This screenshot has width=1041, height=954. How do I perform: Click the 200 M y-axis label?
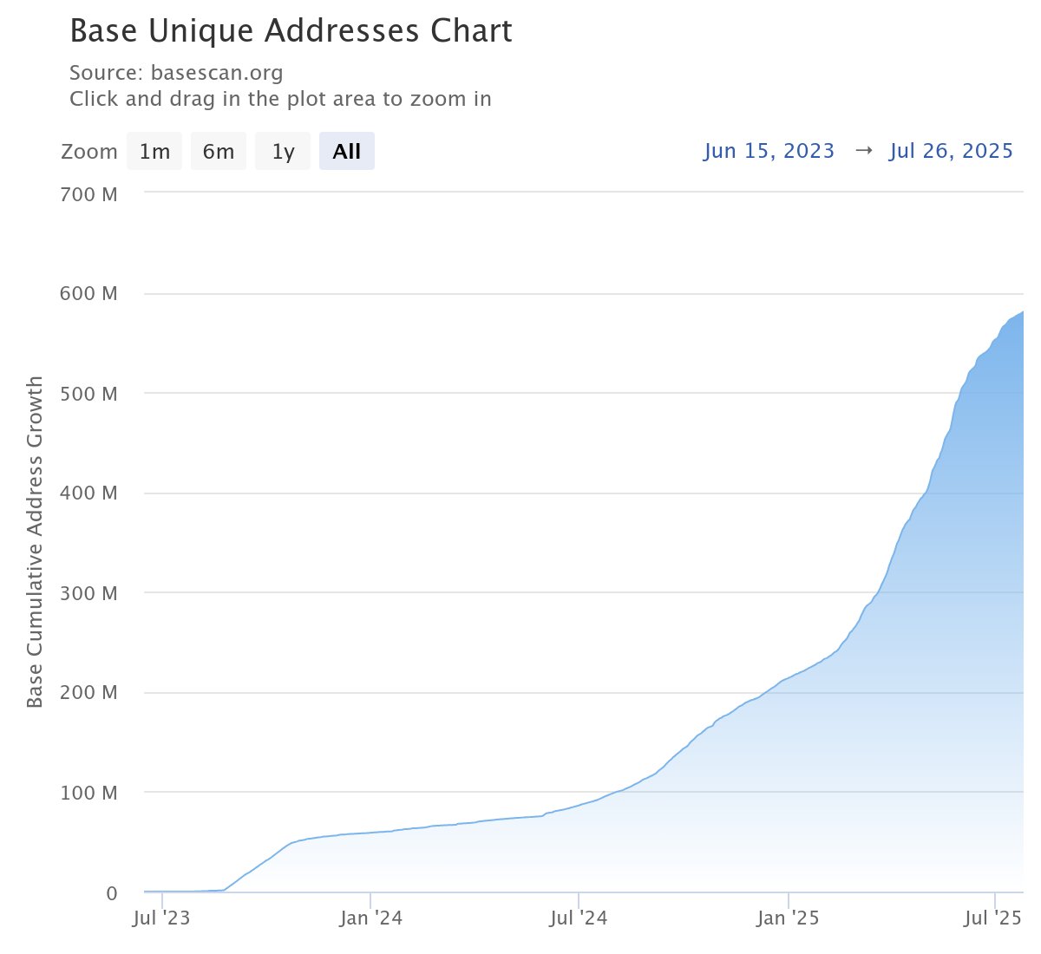click(88, 693)
